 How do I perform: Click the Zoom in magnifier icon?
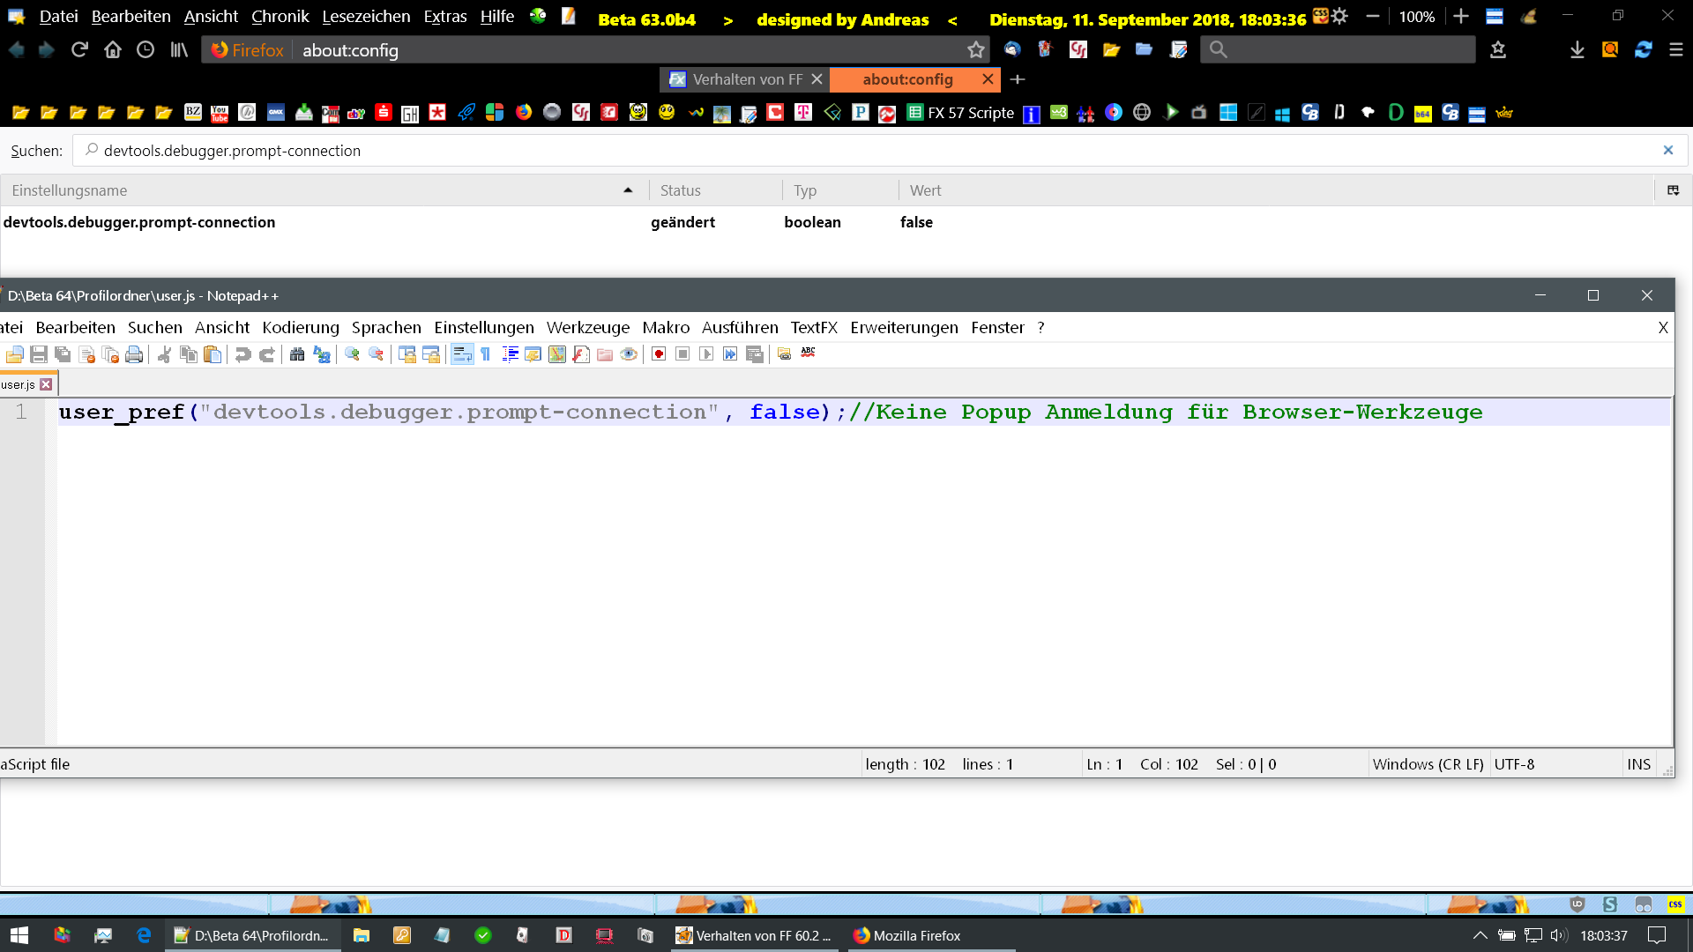click(352, 354)
